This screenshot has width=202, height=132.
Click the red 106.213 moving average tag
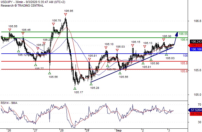[x=195, y=45]
